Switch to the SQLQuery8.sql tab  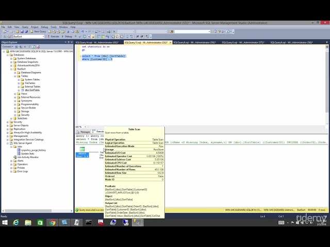point(195,42)
